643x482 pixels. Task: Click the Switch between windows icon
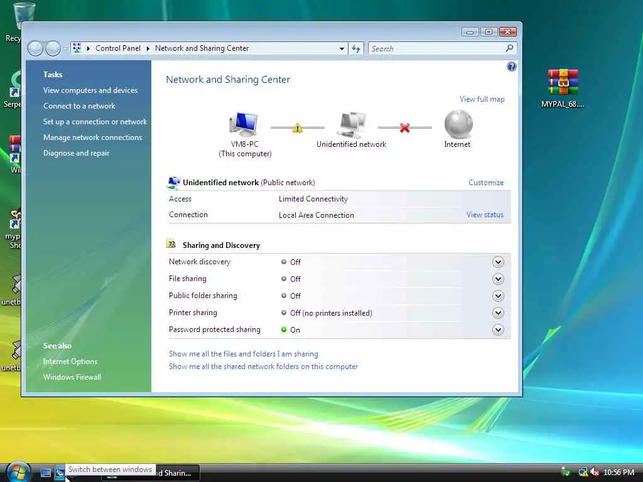60,473
